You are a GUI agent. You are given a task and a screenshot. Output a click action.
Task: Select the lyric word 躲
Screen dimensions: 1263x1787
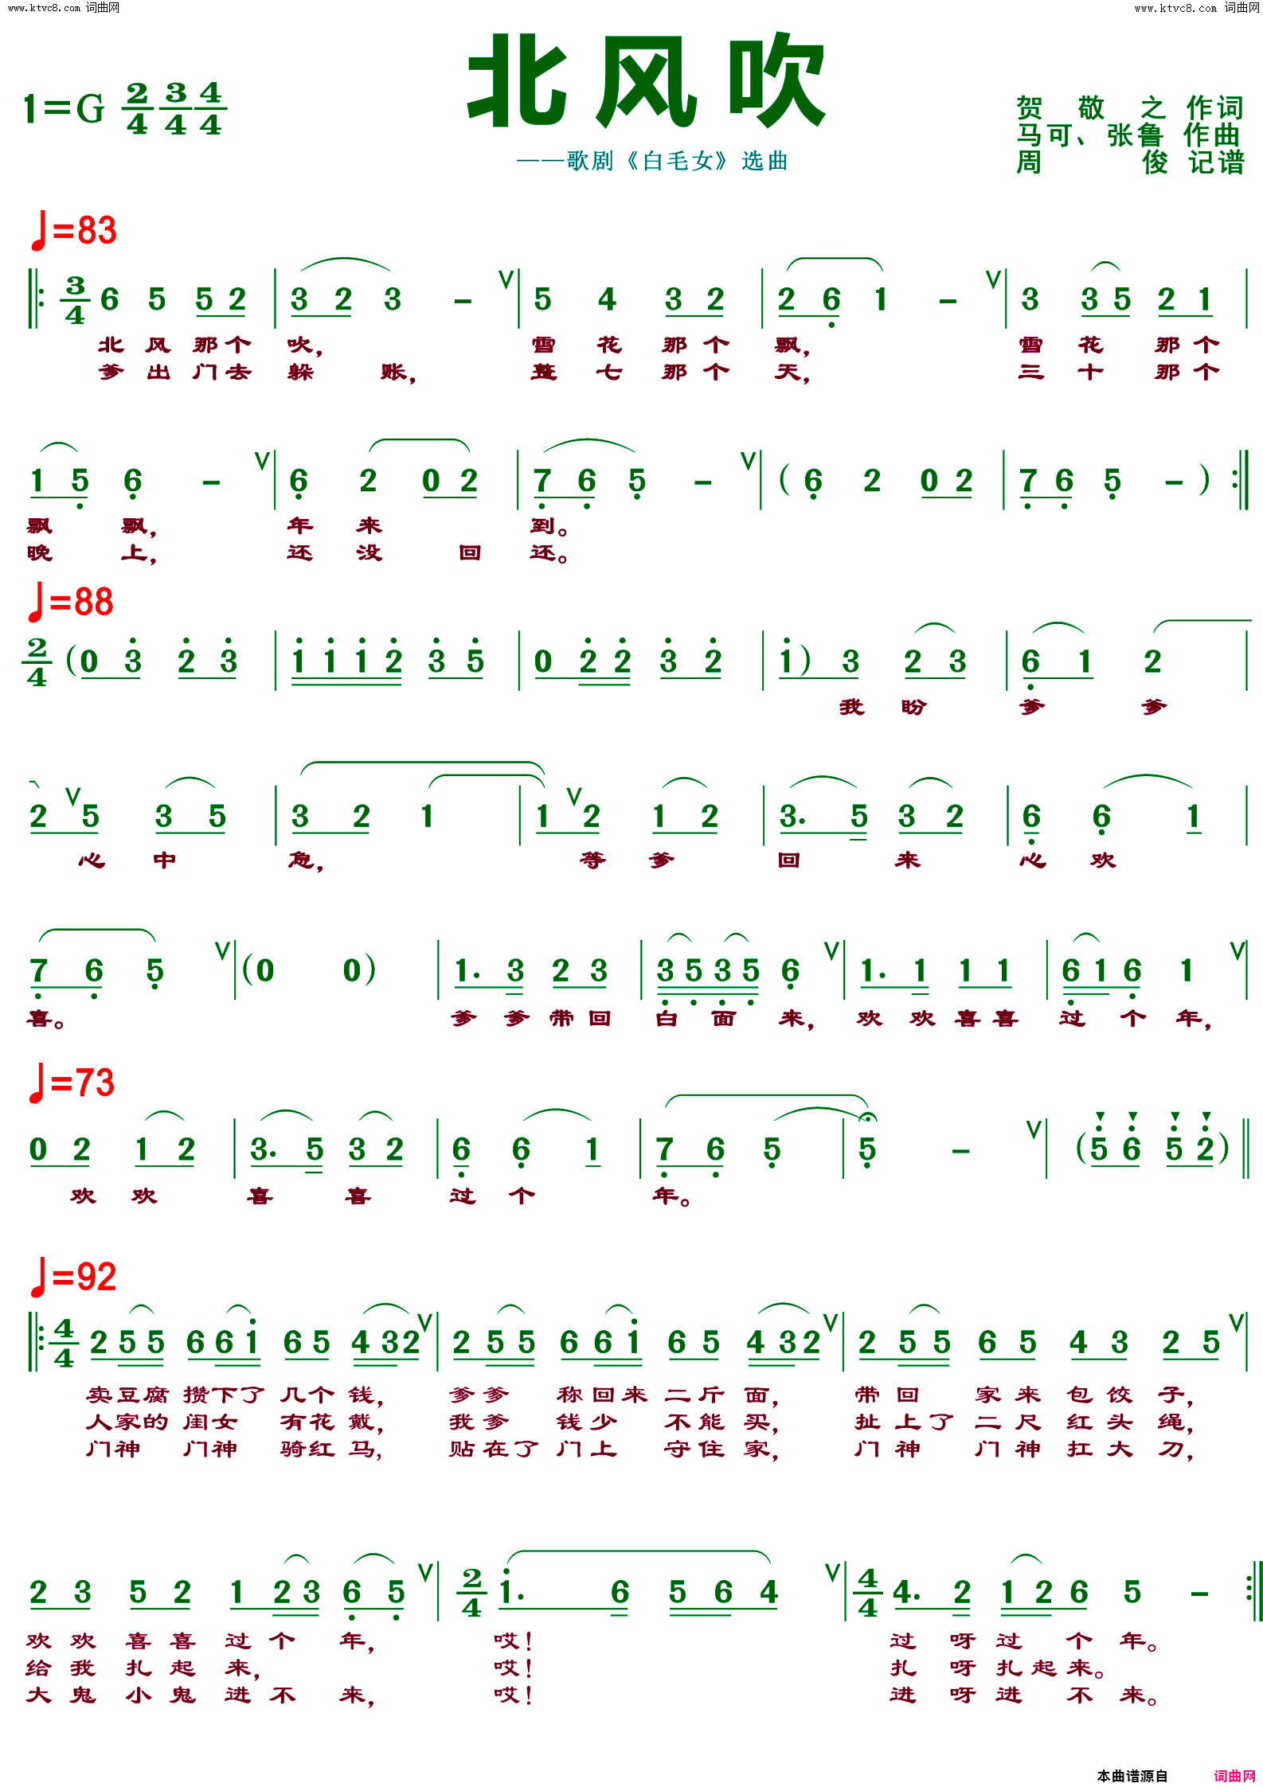pos(300,372)
